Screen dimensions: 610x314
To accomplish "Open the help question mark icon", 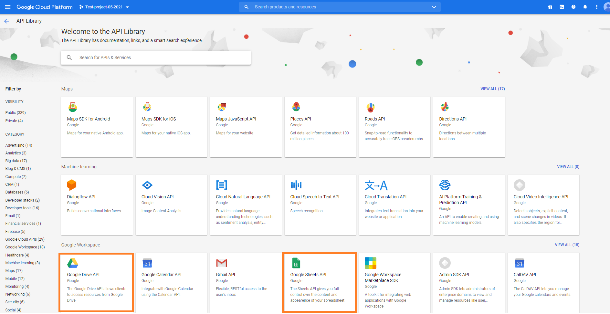I will [573, 7].
